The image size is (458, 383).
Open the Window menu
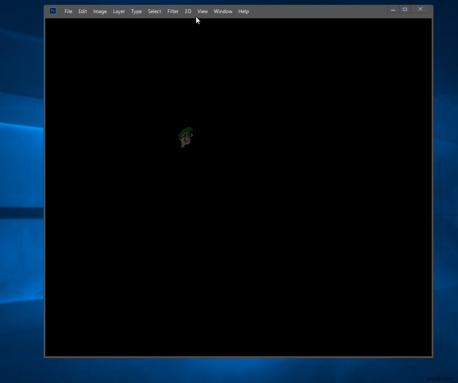coord(223,11)
